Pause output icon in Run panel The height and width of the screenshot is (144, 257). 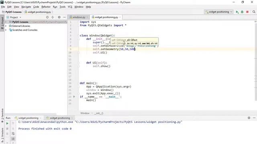tap(7, 134)
